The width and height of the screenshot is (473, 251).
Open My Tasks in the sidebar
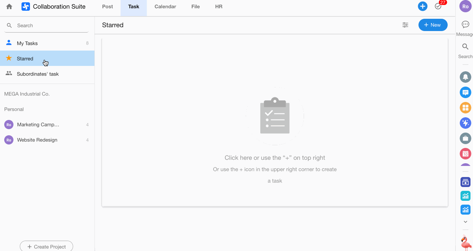[x=27, y=43]
